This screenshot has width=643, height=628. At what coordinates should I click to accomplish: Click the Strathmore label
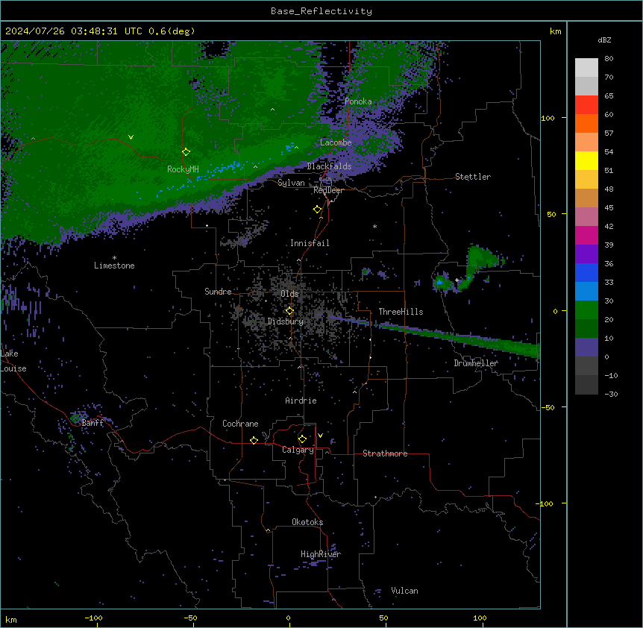tap(385, 453)
